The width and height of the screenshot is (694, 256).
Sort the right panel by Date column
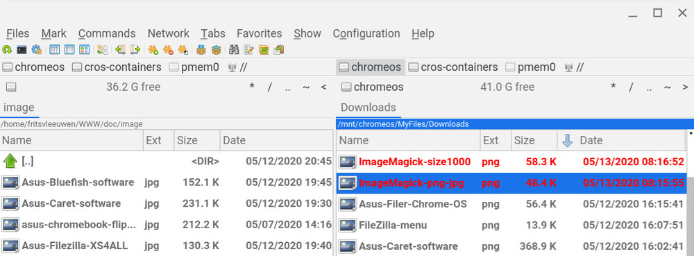pos(621,141)
